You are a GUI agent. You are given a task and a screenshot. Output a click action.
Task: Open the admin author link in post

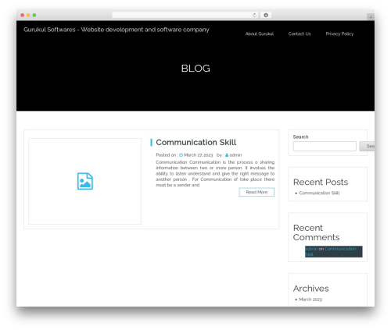click(x=235, y=155)
